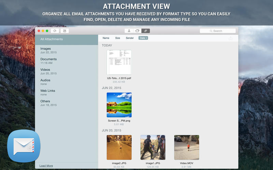Select the US-Tots PDF thumbnail
273x170 pixels.
point(119,62)
